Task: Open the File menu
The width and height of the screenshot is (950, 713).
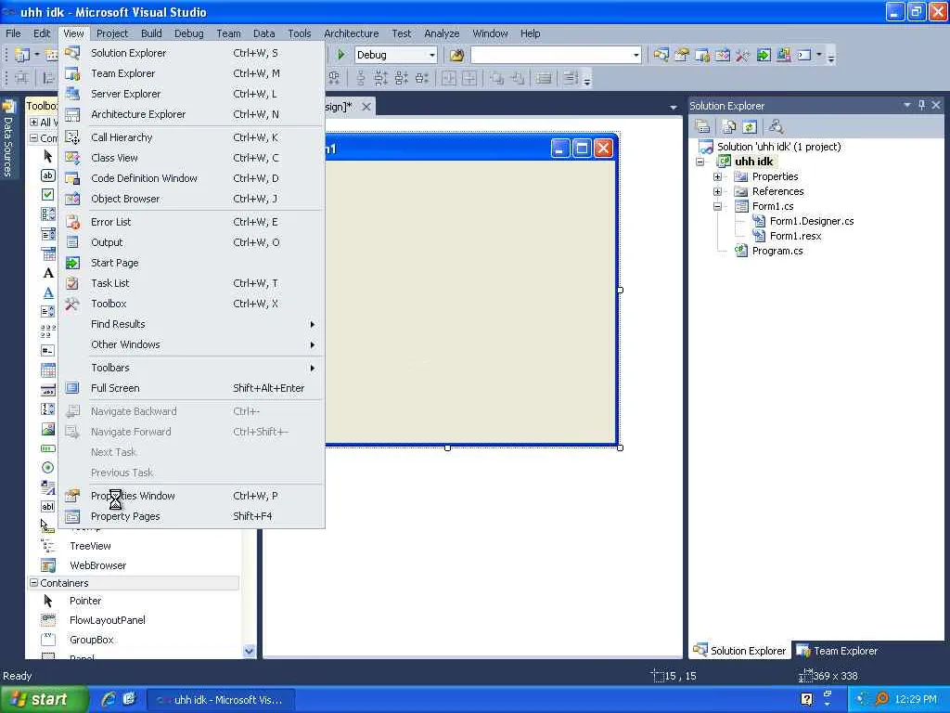Action: click(13, 33)
